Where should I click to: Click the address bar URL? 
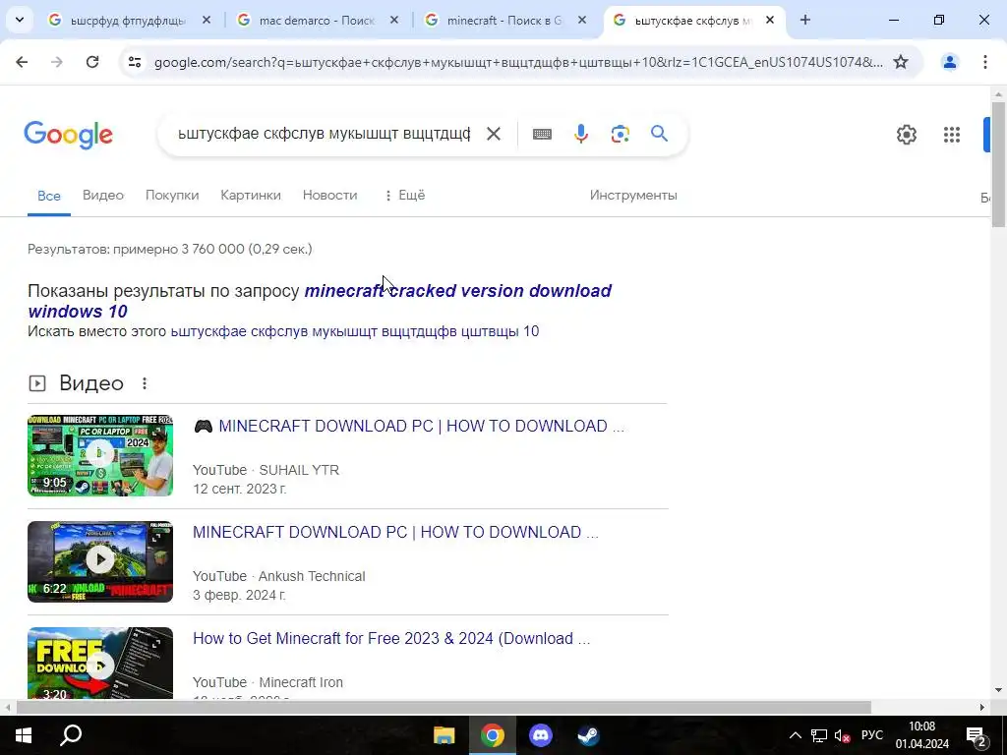[x=518, y=62]
